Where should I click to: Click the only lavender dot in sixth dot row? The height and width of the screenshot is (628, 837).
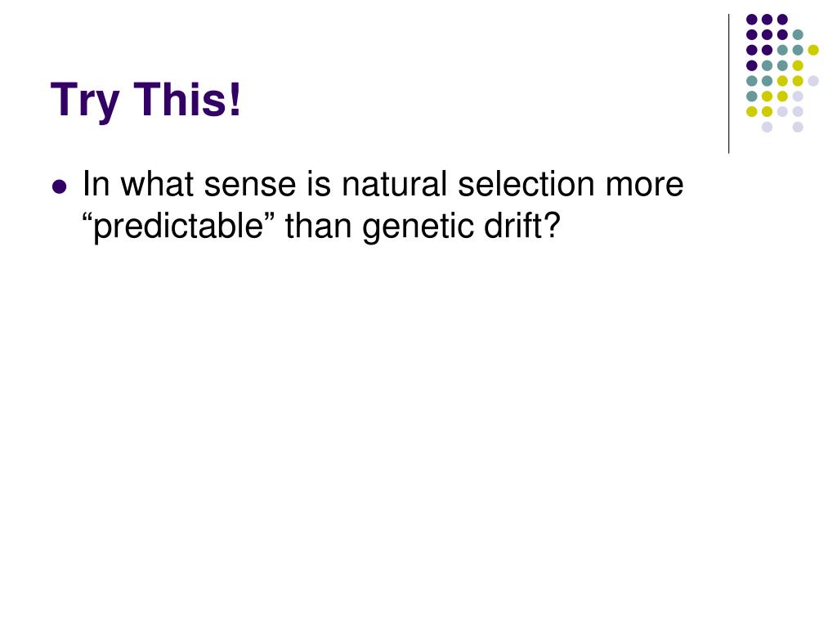tap(798, 96)
